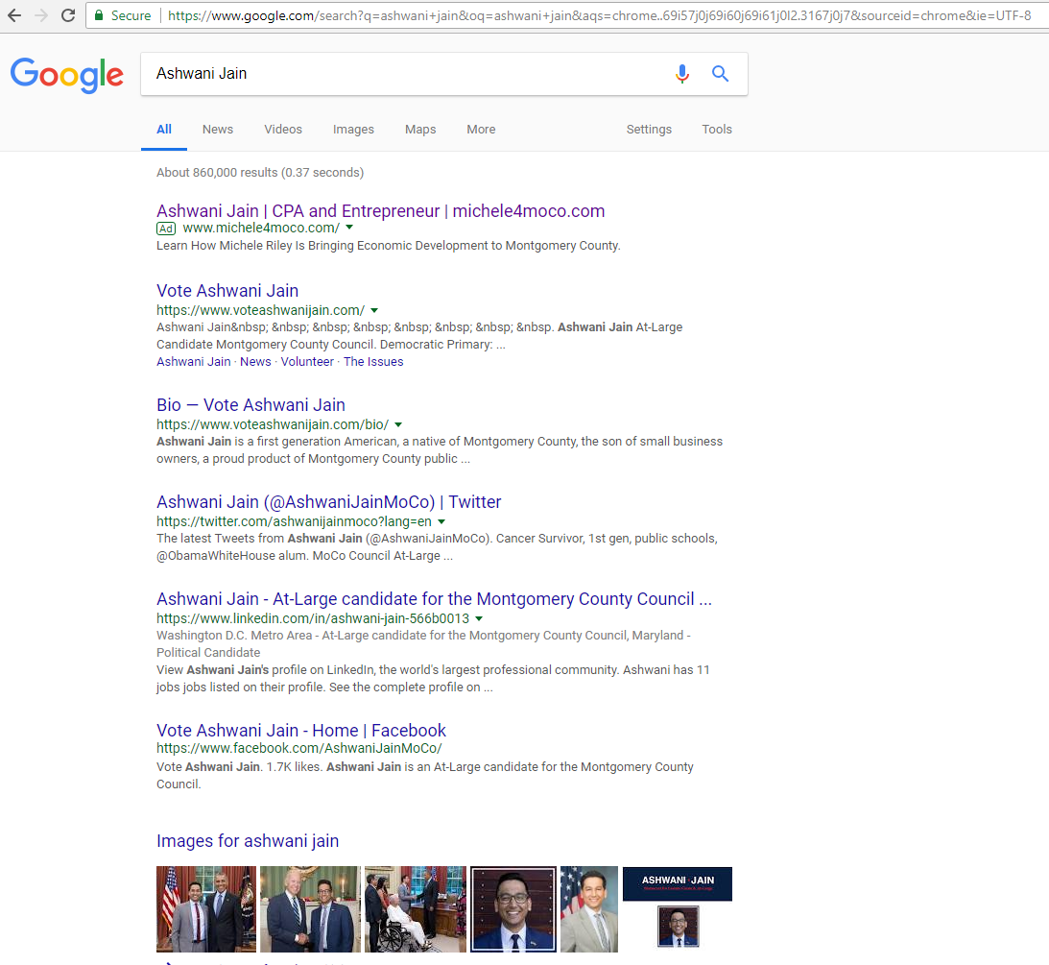Switch to the Images tab
Image resolution: width=1049 pixels, height=965 pixels.
[353, 130]
